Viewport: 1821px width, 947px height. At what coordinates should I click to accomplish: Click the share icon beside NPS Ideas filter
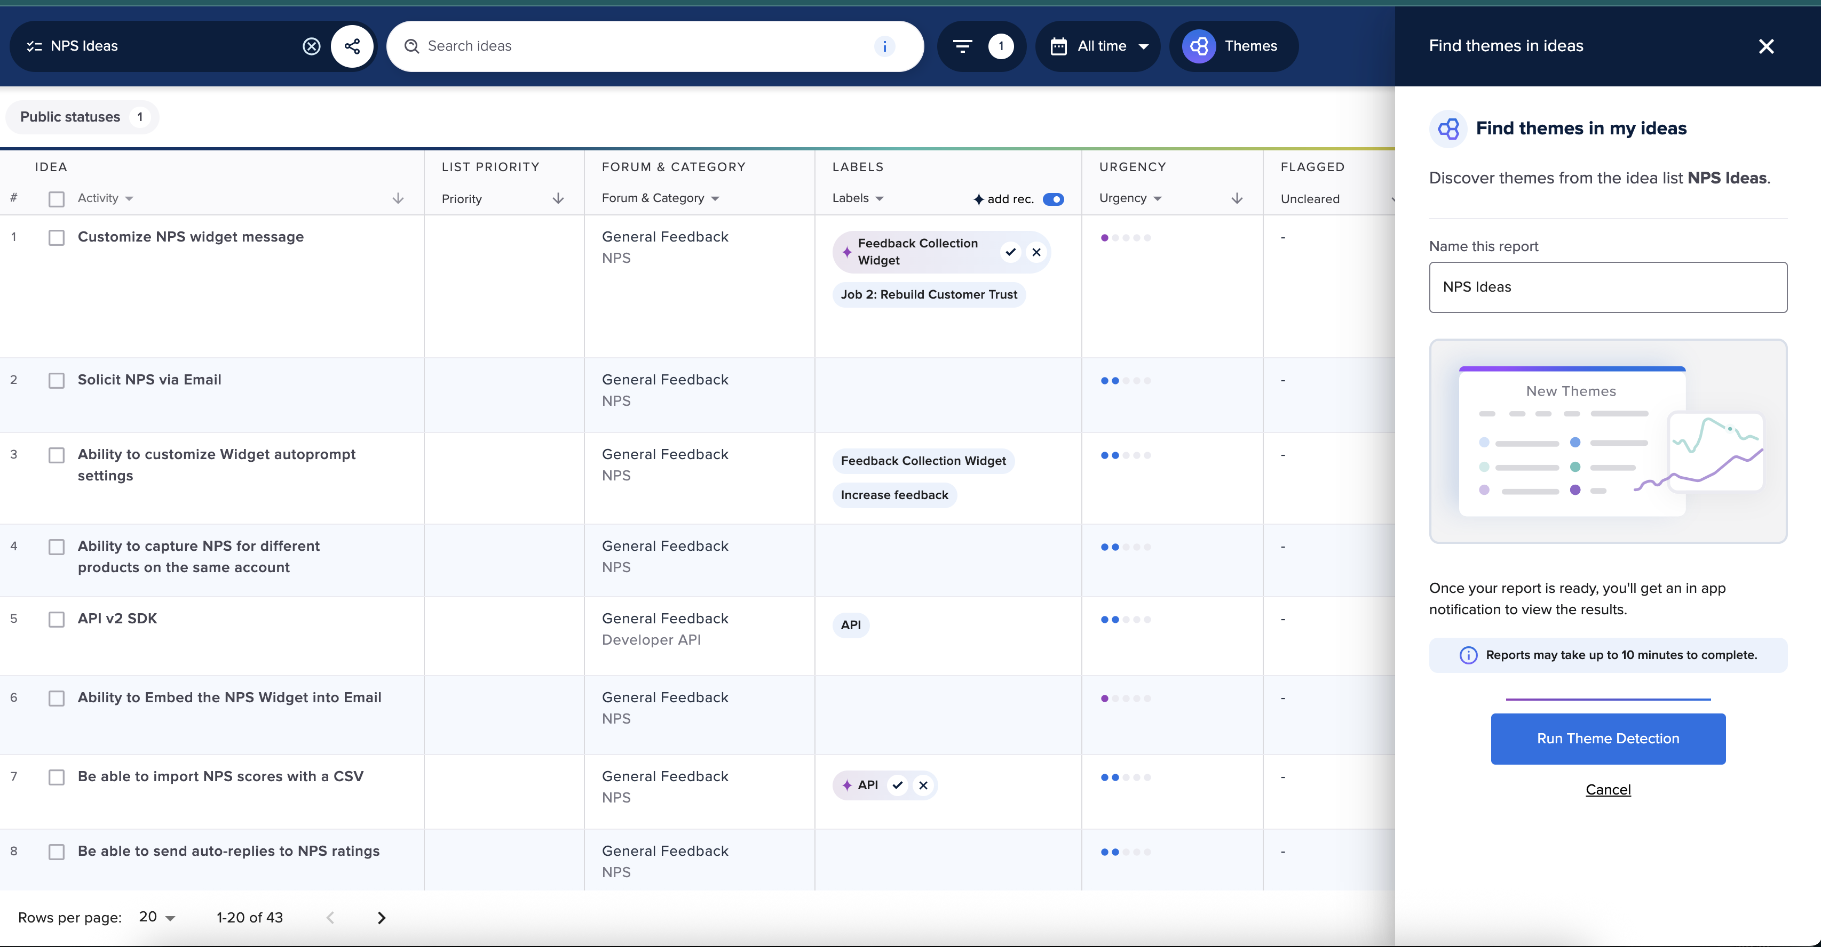[x=353, y=46]
